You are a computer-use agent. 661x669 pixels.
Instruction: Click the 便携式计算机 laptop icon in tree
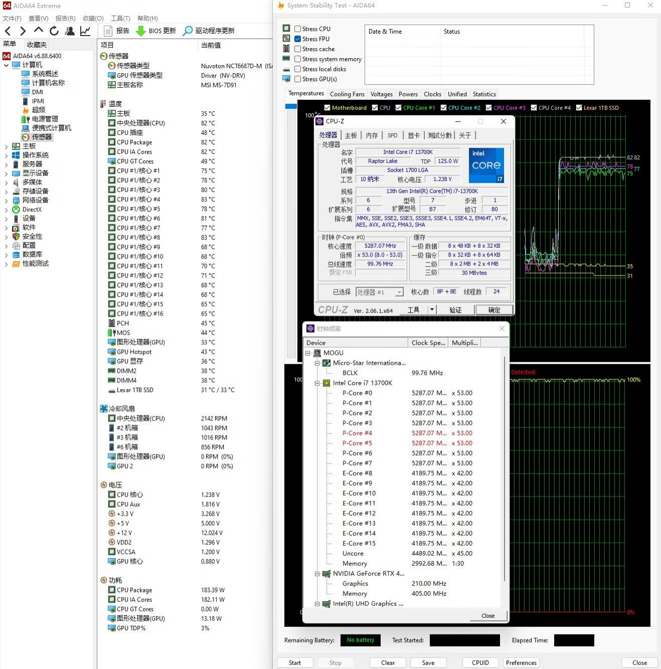click(26, 128)
